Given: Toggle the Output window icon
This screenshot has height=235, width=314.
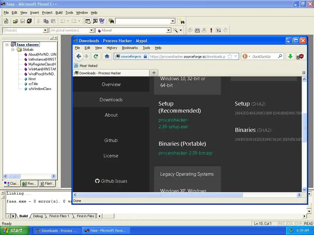Looking at the screenshot, I should 95,21.
